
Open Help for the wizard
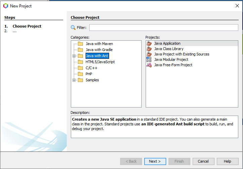coord(228,161)
